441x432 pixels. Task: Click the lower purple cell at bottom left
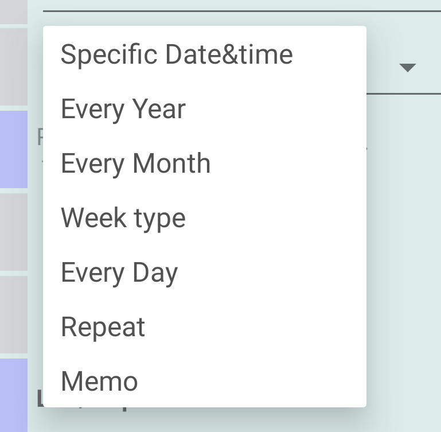tap(14, 395)
